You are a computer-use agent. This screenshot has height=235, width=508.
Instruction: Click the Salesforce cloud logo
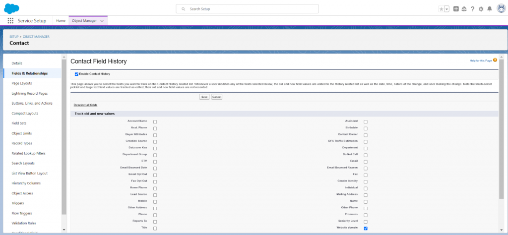coord(11,8)
